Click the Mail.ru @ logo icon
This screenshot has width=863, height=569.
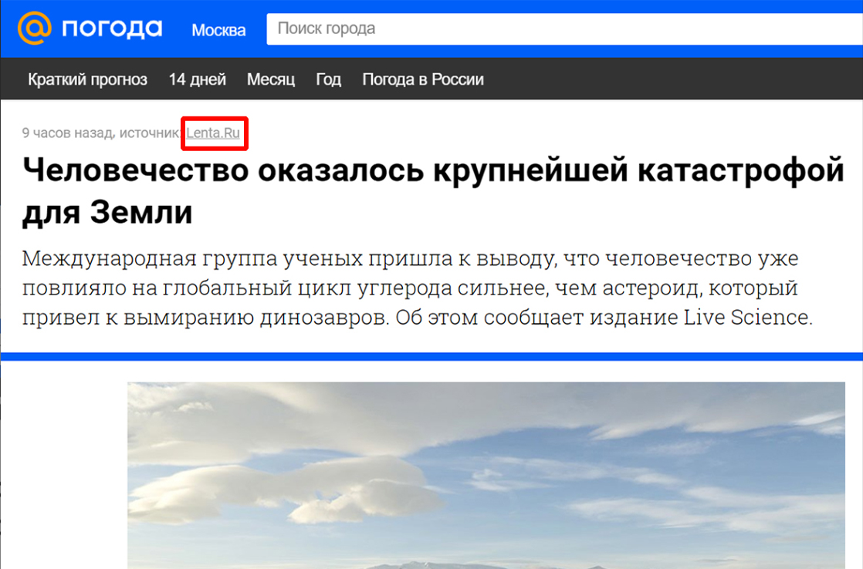click(34, 28)
